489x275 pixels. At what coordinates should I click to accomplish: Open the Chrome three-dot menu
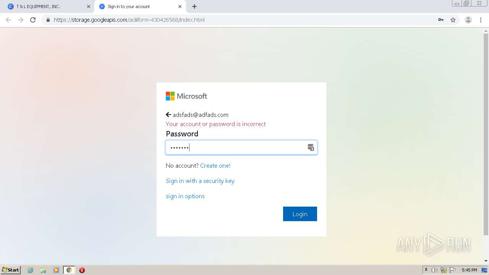[x=481, y=20]
